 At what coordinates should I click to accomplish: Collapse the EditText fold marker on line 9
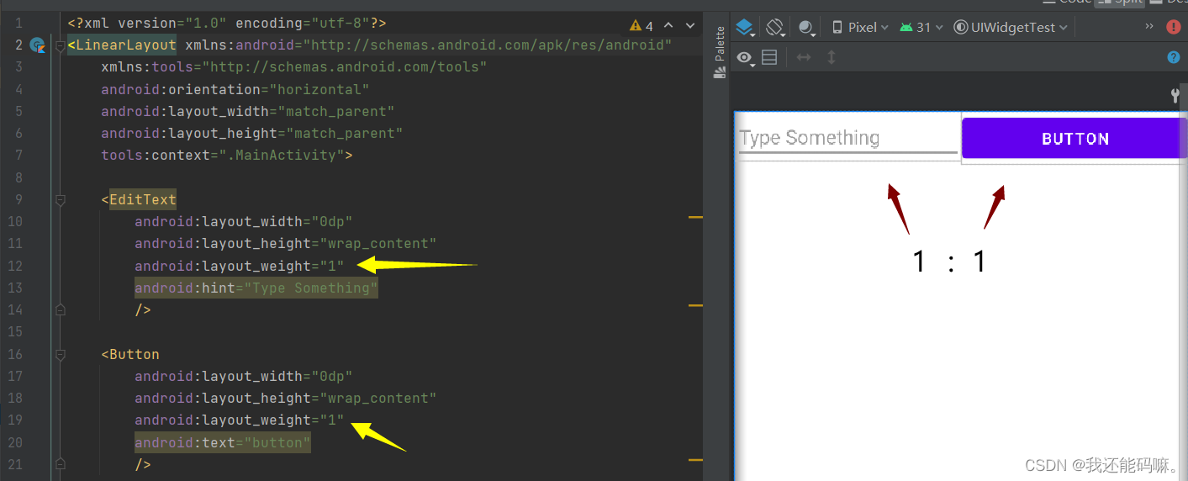click(x=60, y=200)
